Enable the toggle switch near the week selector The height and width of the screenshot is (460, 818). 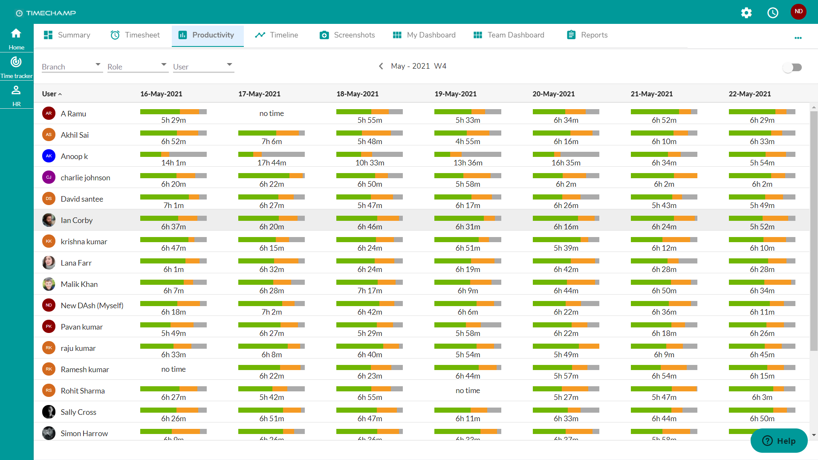[x=792, y=67]
